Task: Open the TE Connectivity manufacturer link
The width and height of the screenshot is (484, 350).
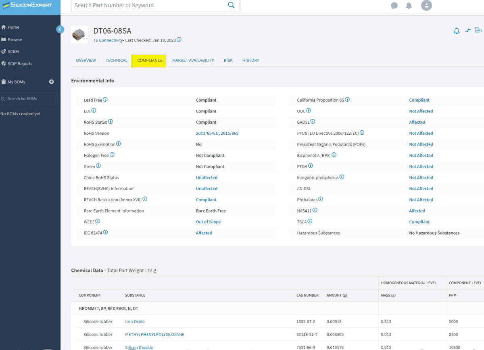Action: click(108, 40)
